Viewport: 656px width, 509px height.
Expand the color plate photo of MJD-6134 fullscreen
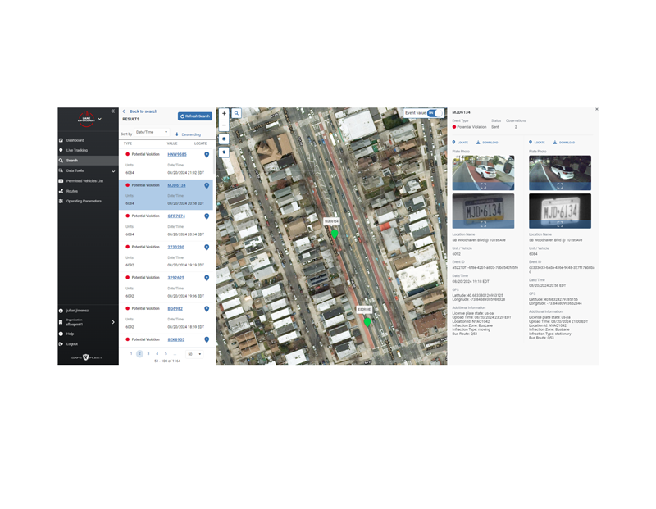pyautogui.click(x=483, y=225)
